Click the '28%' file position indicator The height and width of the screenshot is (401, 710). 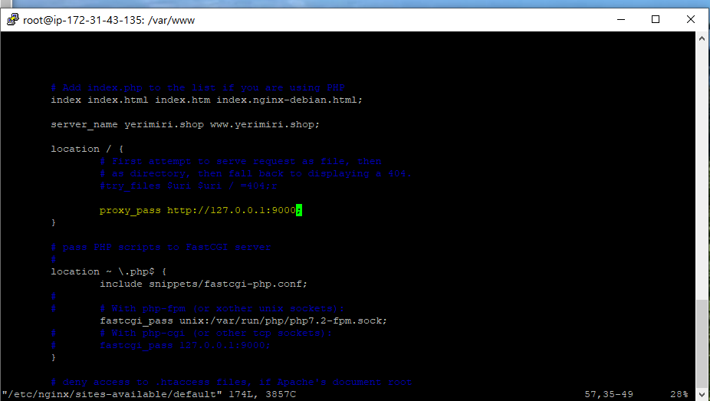coord(679,394)
